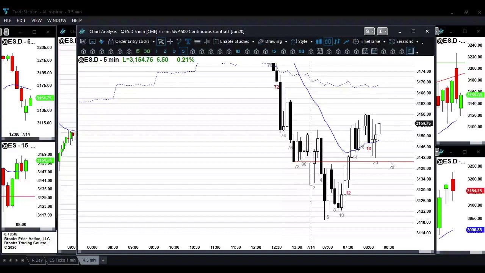The image size is (485, 273).
Task: Open the VIEW menu
Action: pyautogui.click(x=36, y=20)
